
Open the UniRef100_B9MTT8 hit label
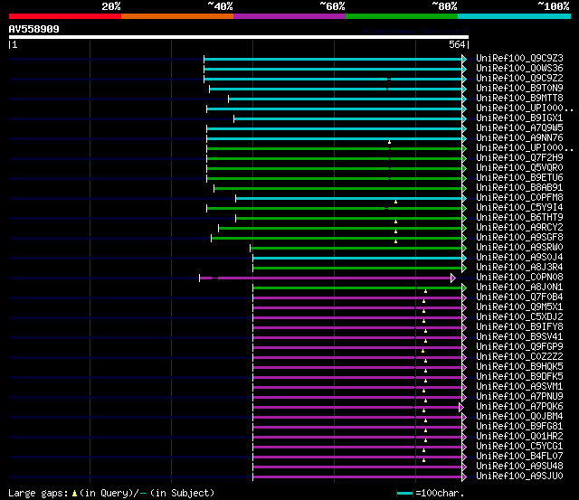tap(519, 99)
